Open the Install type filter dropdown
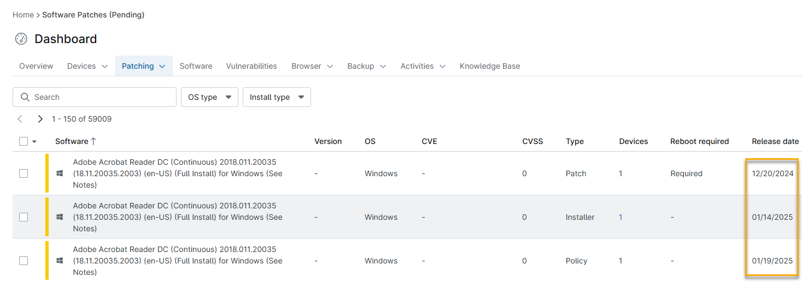802x282 pixels. [x=277, y=97]
